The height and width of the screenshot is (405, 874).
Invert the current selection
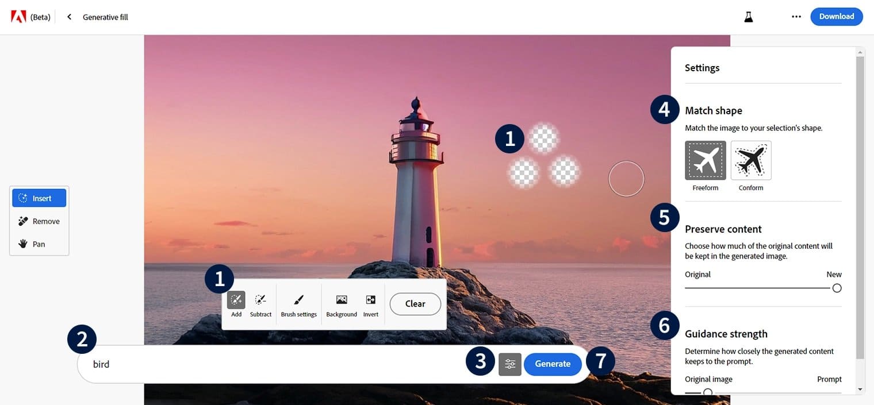tap(371, 304)
